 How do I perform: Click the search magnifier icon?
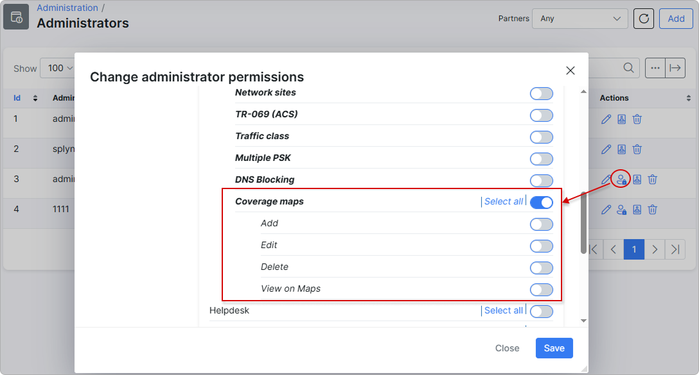[x=628, y=67]
